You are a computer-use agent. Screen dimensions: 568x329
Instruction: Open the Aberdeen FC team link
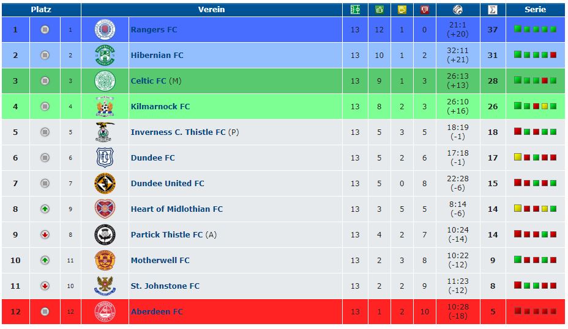(157, 312)
